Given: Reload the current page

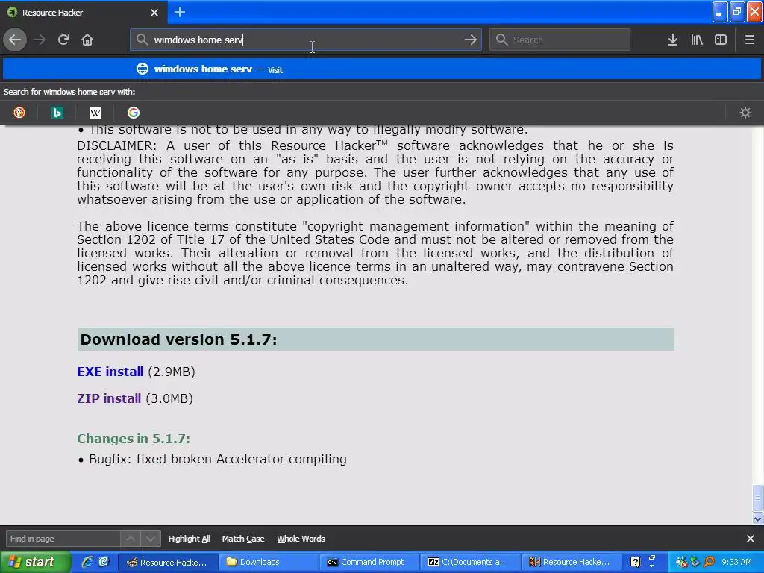Looking at the screenshot, I should click(63, 40).
